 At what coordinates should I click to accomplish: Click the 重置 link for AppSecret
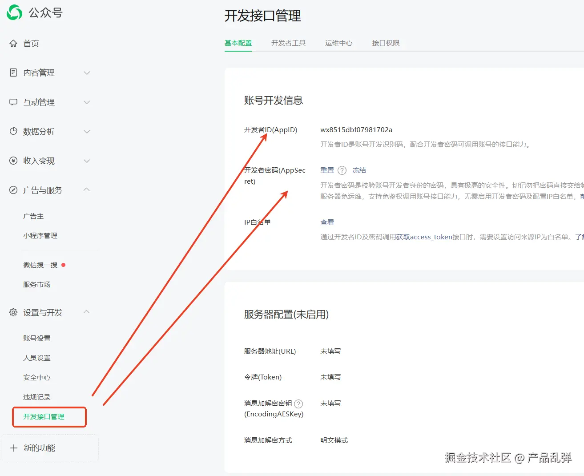tap(327, 170)
